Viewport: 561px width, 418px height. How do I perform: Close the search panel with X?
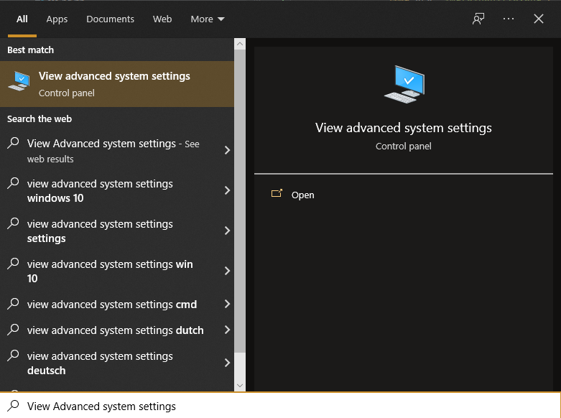pos(539,19)
